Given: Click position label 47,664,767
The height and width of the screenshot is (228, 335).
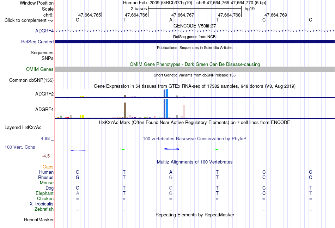Looking at the screenshot, I should pyautogui.click(x=183, y=15).
